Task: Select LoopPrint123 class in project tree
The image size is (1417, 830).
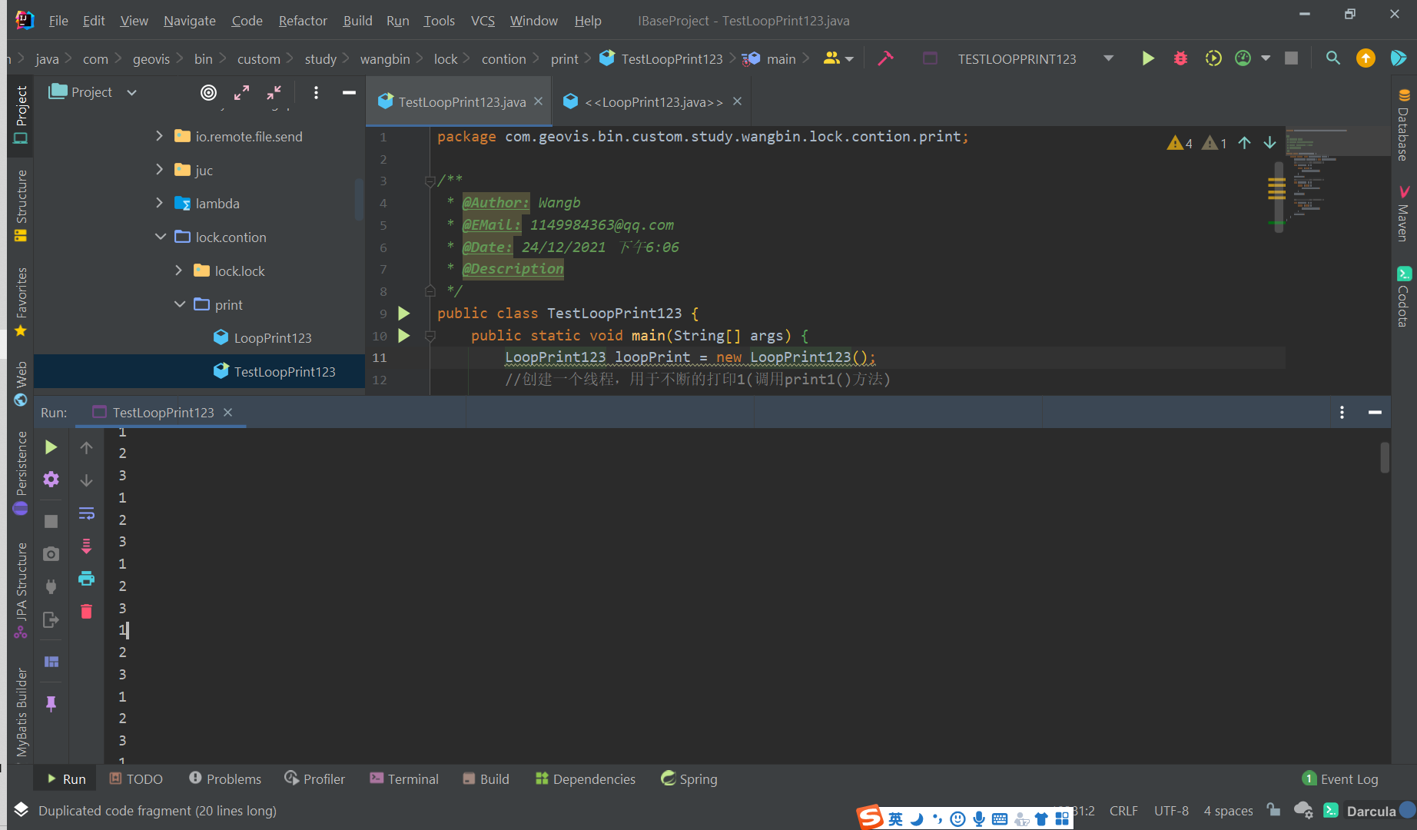Action: [x=272, y=338]
